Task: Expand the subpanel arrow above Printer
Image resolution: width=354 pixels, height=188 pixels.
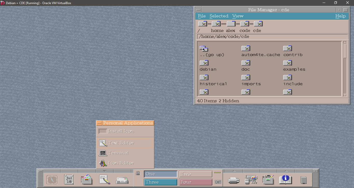Action: point(234,171)
